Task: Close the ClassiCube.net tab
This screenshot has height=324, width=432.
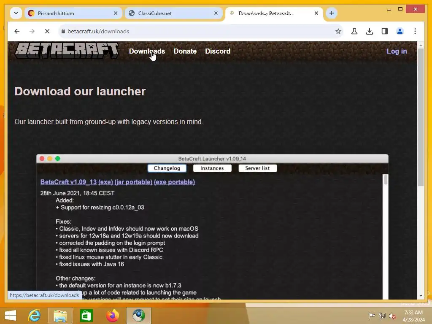Action: tap(216, 13)
